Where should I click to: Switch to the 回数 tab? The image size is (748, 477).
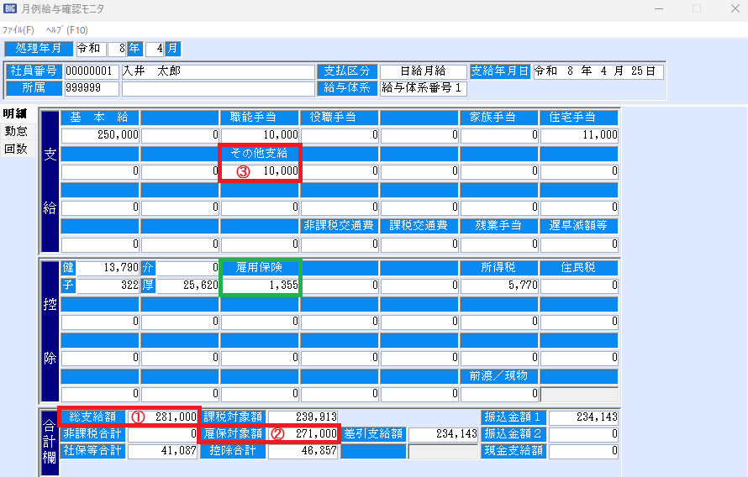[15, 149]
